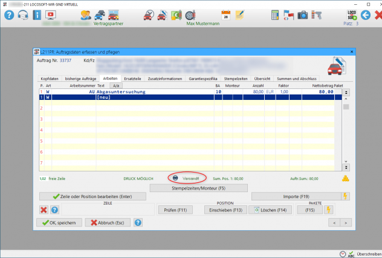Open the calculator icon in the toolbar
Screen dimensions: 382x258
pos(275,15)
